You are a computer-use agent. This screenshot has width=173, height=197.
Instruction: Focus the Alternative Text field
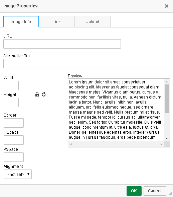coord(87,64)
